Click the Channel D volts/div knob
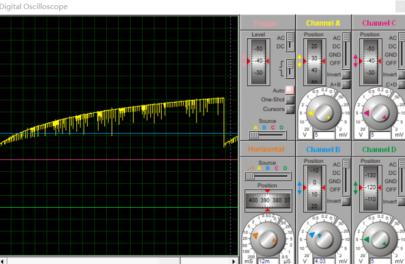 375,239
